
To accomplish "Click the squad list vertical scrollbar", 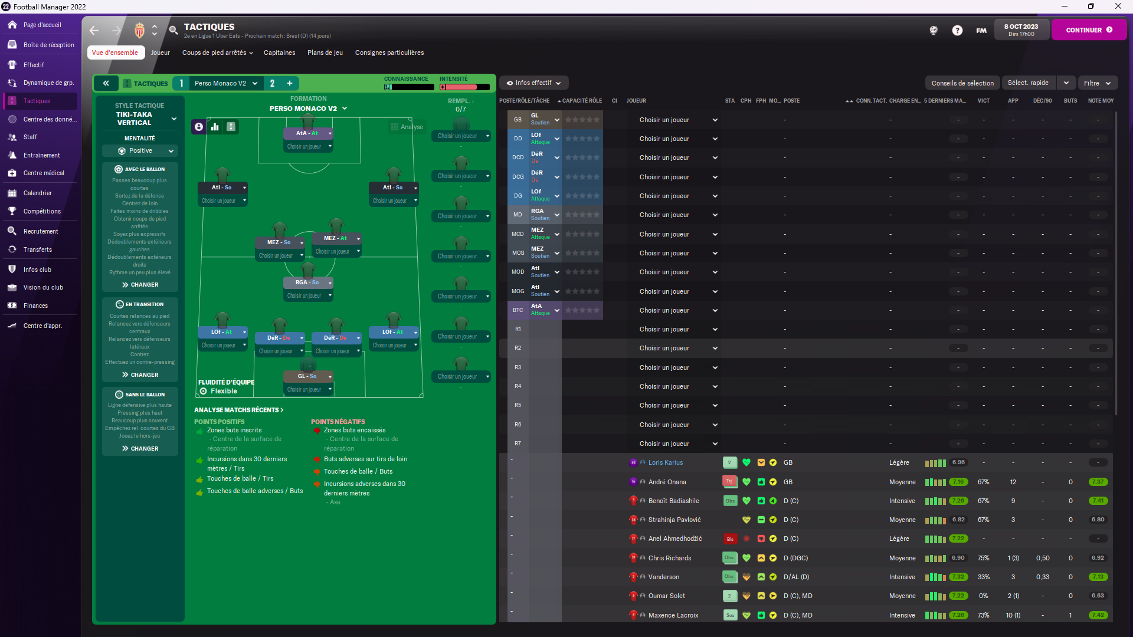I will 1116,262.
